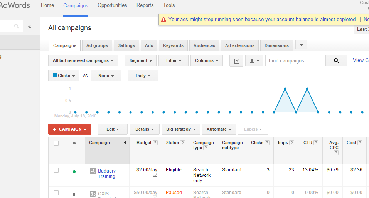Expand the Bid strategy dropdown
The height and width of the screenshot is (198, 369).
pos(180,129)
